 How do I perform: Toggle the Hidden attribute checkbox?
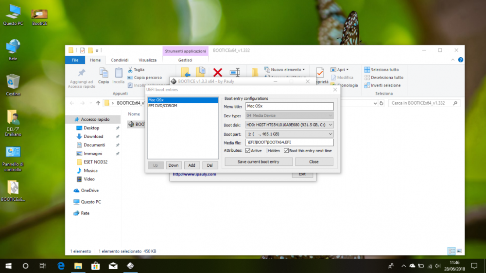coord(267,151)
